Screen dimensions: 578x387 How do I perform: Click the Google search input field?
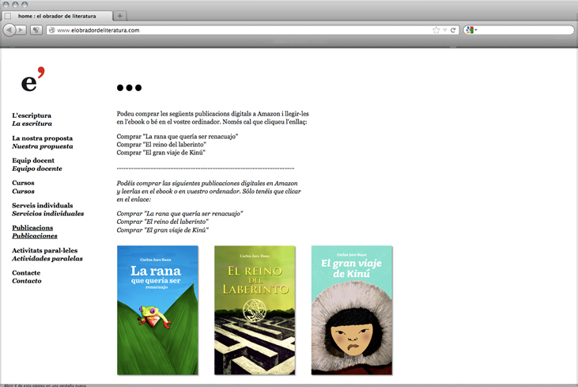[525, 30]
